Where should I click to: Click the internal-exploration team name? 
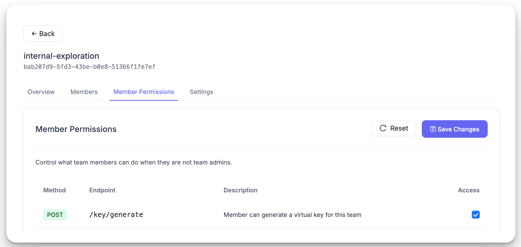point(61,56)
